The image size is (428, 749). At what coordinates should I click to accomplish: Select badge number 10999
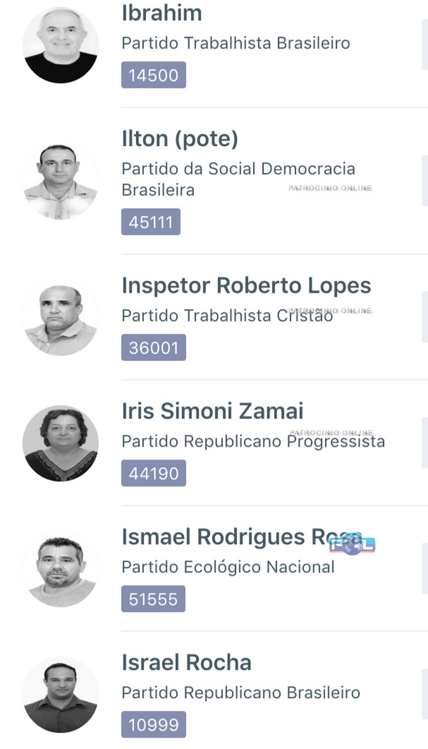[x=153, y=724]
